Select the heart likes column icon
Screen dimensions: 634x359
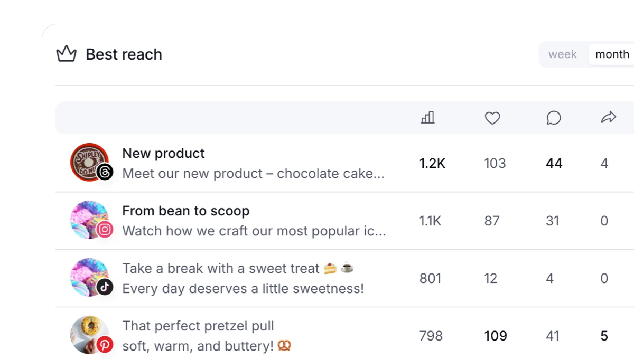[492, 118]
